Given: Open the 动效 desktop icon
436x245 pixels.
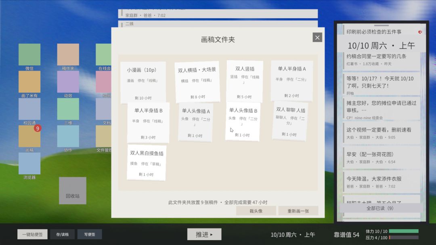Looking at the screenshot, I should tap(68, 82).
